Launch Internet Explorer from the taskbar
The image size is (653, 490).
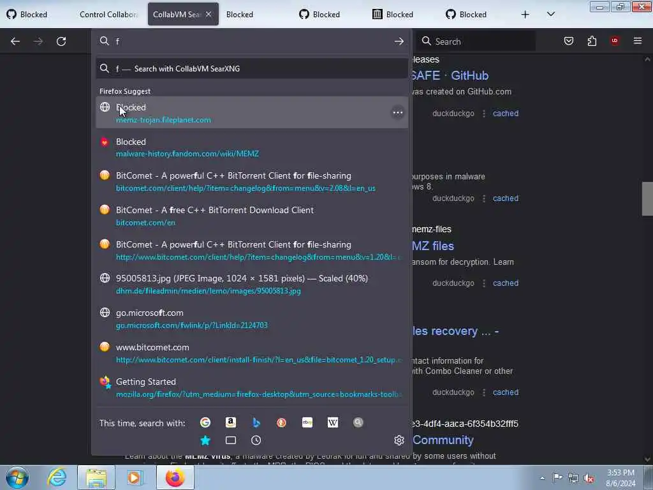pos(57,477)
